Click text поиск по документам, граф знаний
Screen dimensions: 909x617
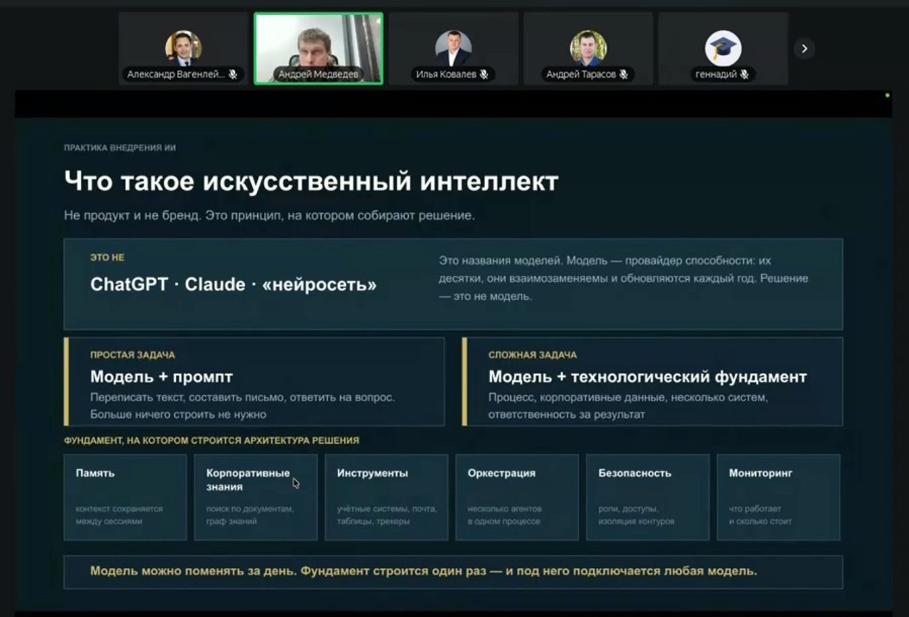pyautogui.click(x=250, y=515)
